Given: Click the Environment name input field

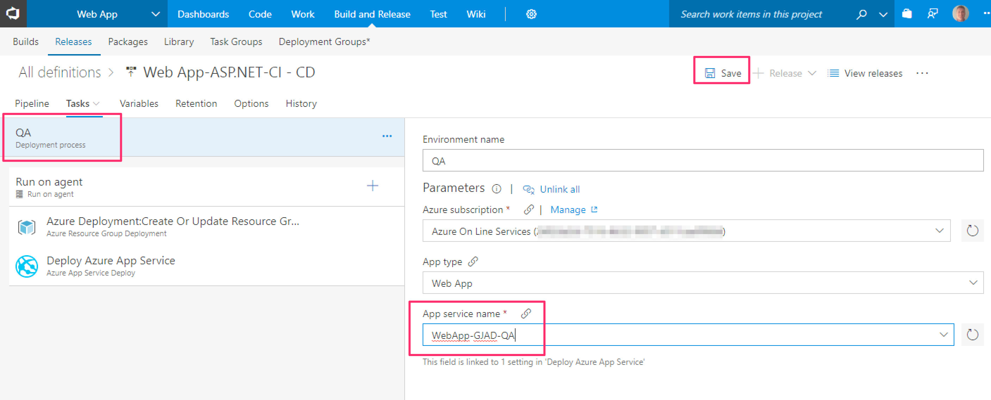Looking at the screenshot, I should pos(703,161).
